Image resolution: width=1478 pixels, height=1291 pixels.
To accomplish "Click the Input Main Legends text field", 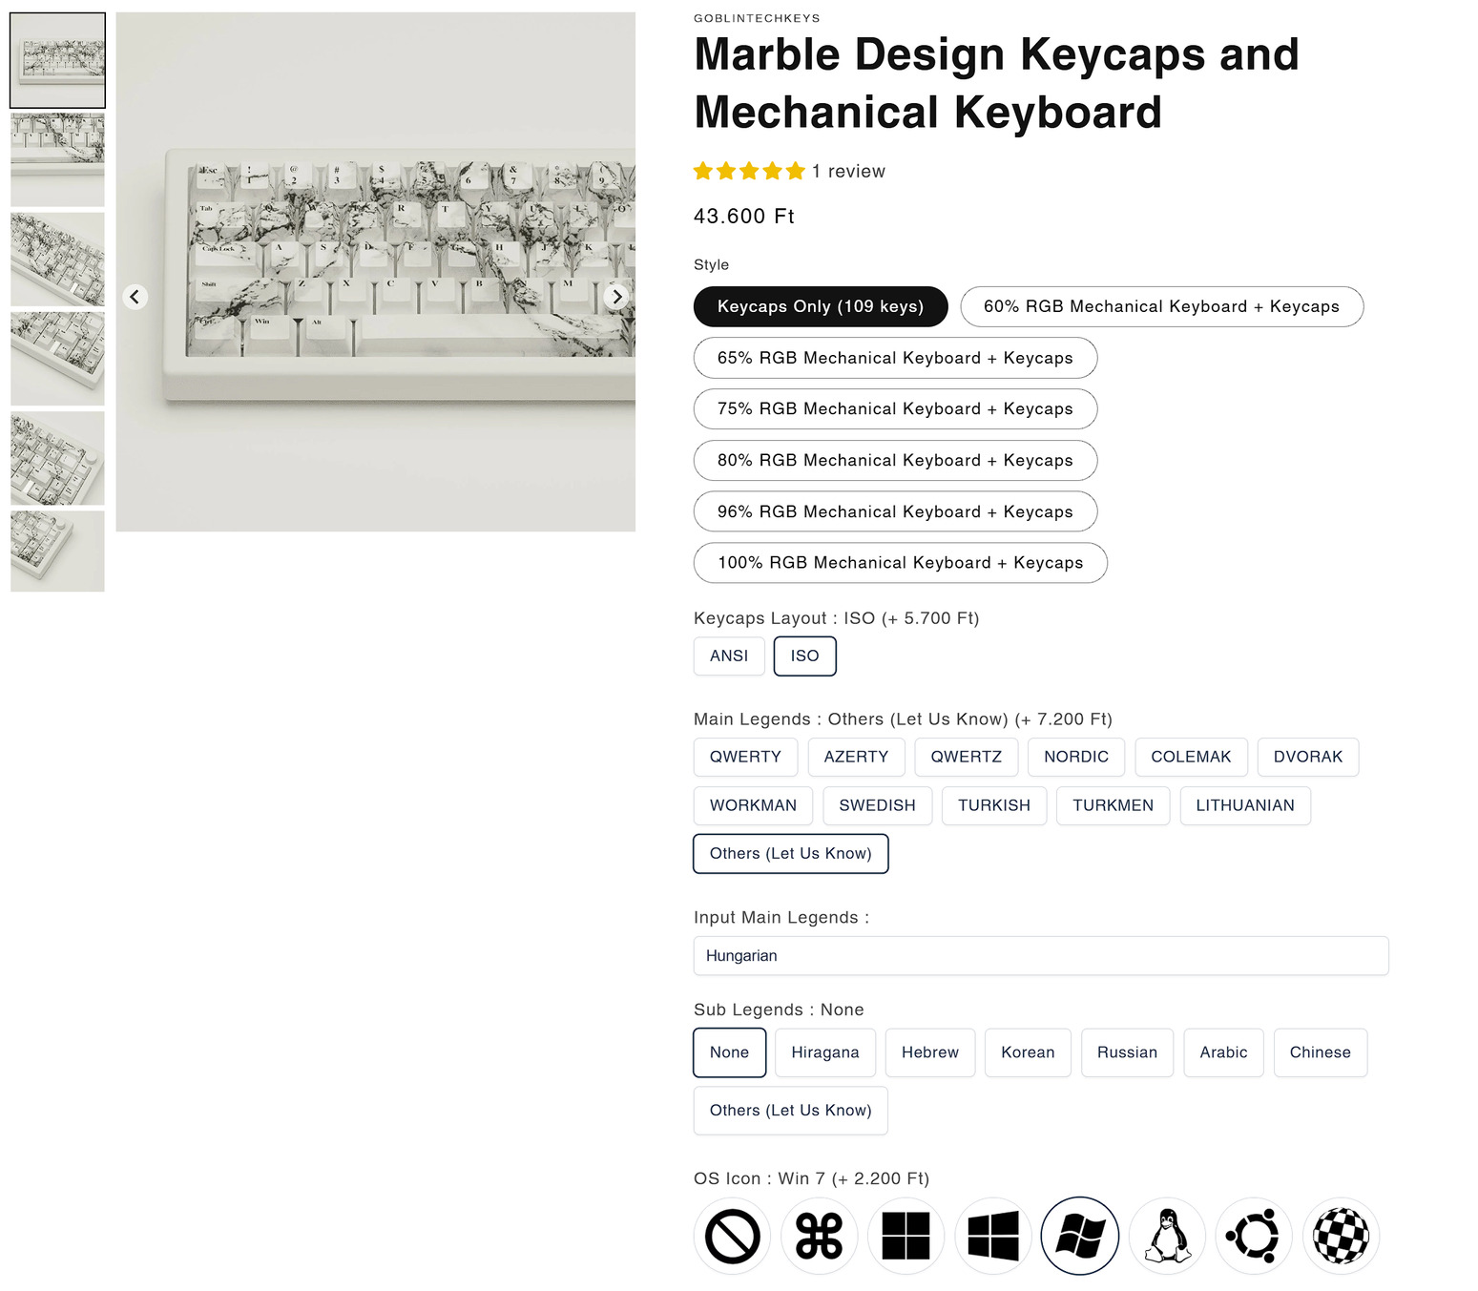I will pos(1040,956).
